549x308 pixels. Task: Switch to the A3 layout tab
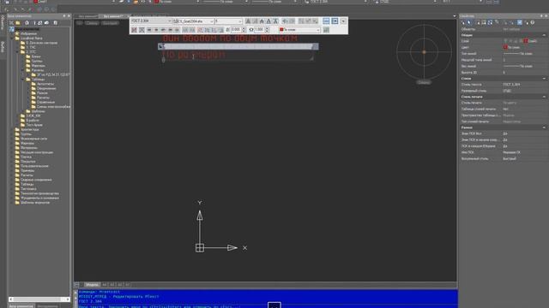coord(112,285)
